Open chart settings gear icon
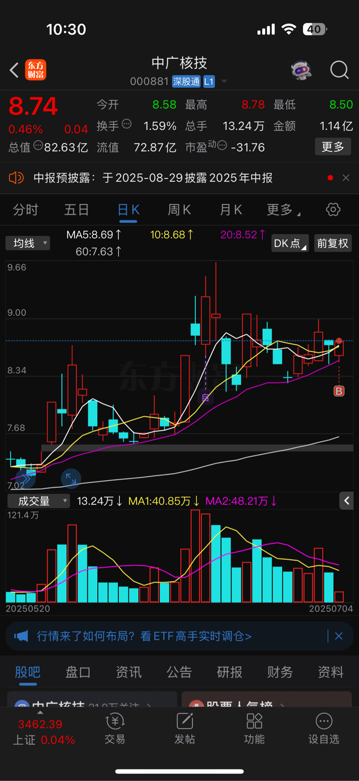This screenshot has height=781, width=359. 333,210
